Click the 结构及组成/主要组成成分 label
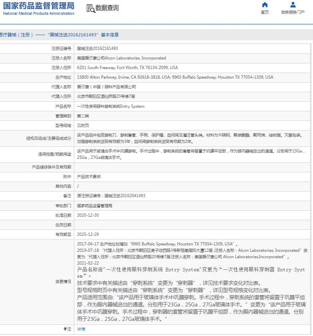313x336 pixels. [49, 138]
